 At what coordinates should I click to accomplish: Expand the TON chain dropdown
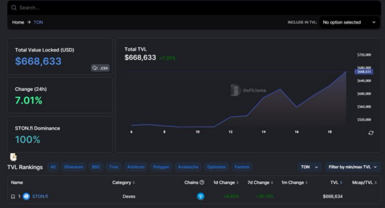click(x=309, y=167)
